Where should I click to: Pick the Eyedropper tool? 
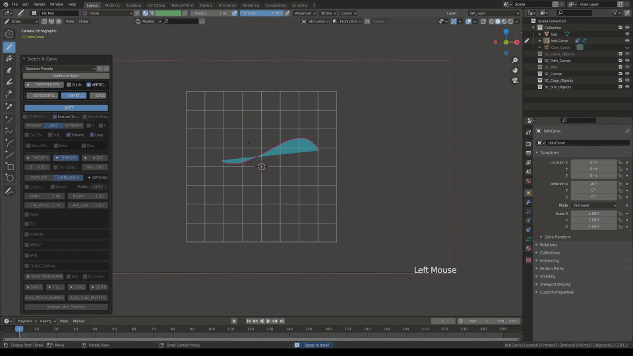click(9, 106)
